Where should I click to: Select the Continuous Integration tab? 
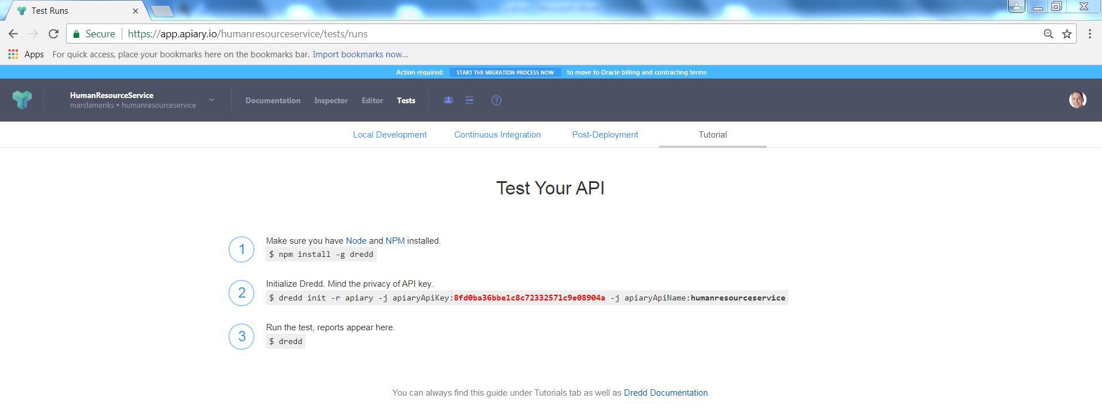pyautogui.click(x=497, y=135)
